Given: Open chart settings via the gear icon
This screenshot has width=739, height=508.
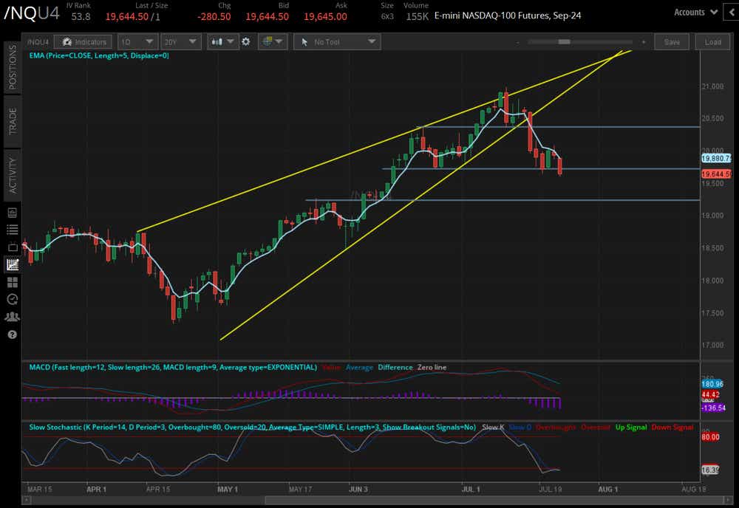Looking at the screenshot, I should (247, 42).
